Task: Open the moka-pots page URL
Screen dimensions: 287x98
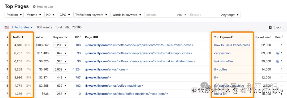Action: 127,94
